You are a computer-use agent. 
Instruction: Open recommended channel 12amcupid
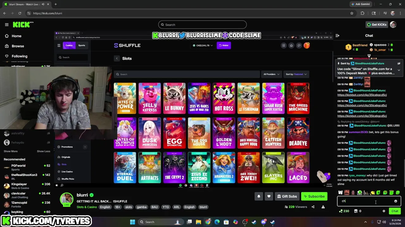(x=27, y=205)
